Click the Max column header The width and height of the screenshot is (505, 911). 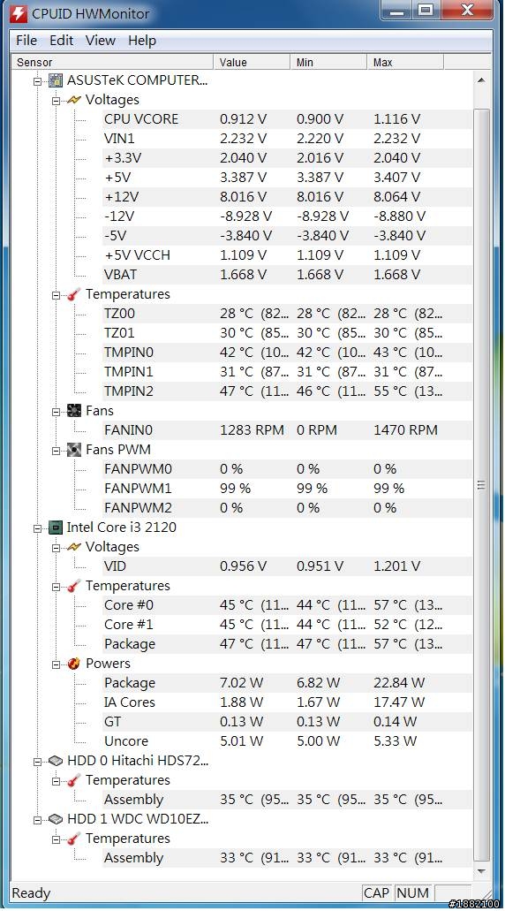click(x=404, y=62)
